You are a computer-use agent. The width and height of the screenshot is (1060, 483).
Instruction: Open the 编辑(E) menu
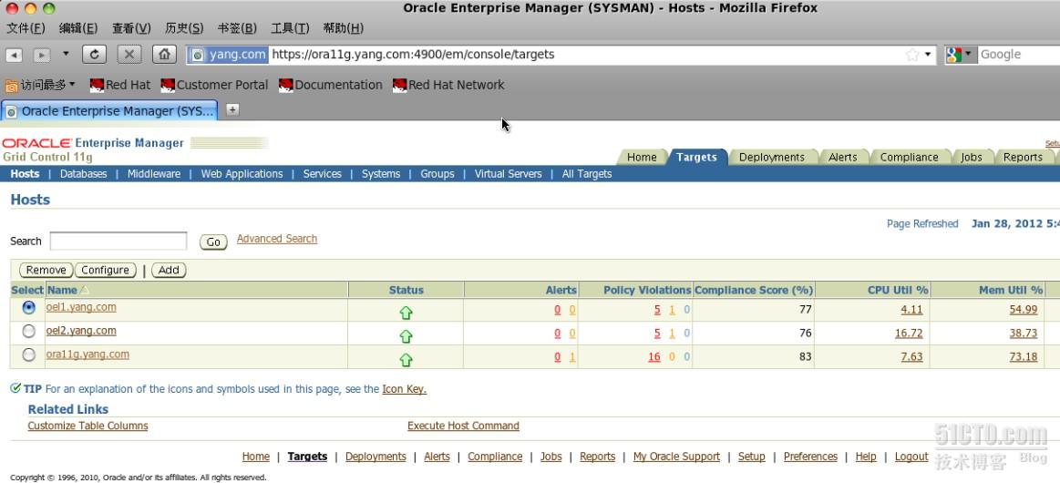point(78,28)
